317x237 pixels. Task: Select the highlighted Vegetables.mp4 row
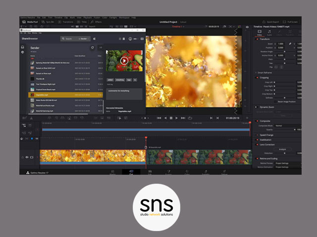[x=65, y=95]
